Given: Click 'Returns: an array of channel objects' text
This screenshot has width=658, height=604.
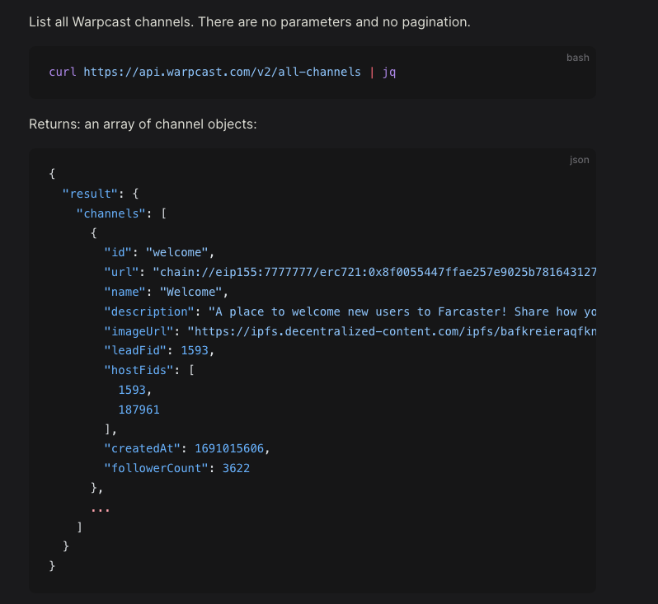Looking at the screenshot, I should (x=143, y=124).
